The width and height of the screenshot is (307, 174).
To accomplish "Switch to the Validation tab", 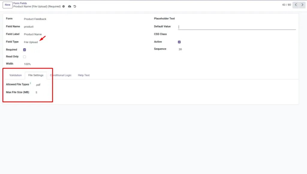I will pyautogui.click(x=16, y=75).
